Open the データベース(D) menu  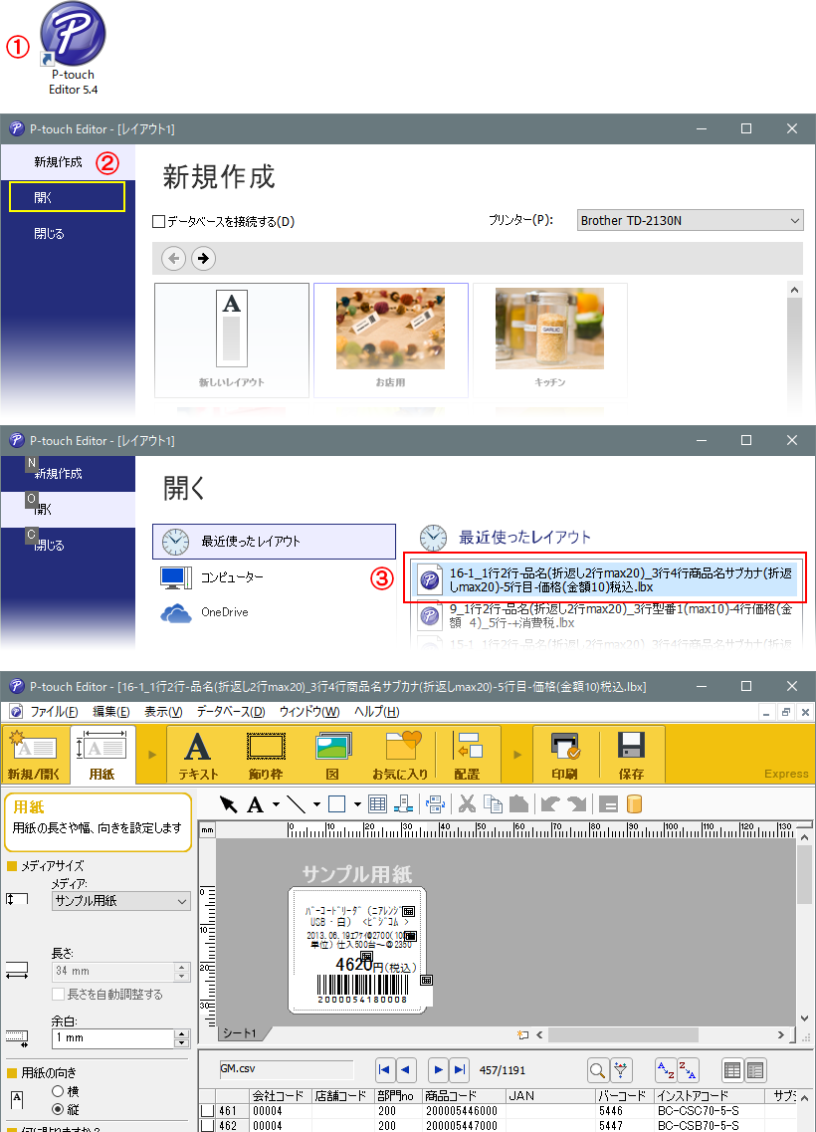click(231, 712)
